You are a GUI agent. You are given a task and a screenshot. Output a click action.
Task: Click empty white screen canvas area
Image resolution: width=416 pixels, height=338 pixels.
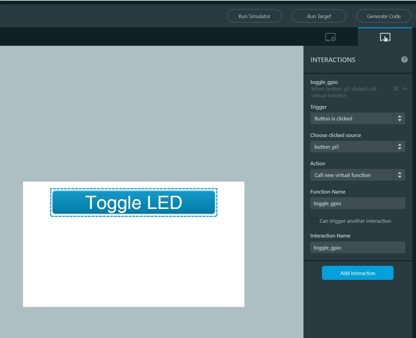(134, 261)
